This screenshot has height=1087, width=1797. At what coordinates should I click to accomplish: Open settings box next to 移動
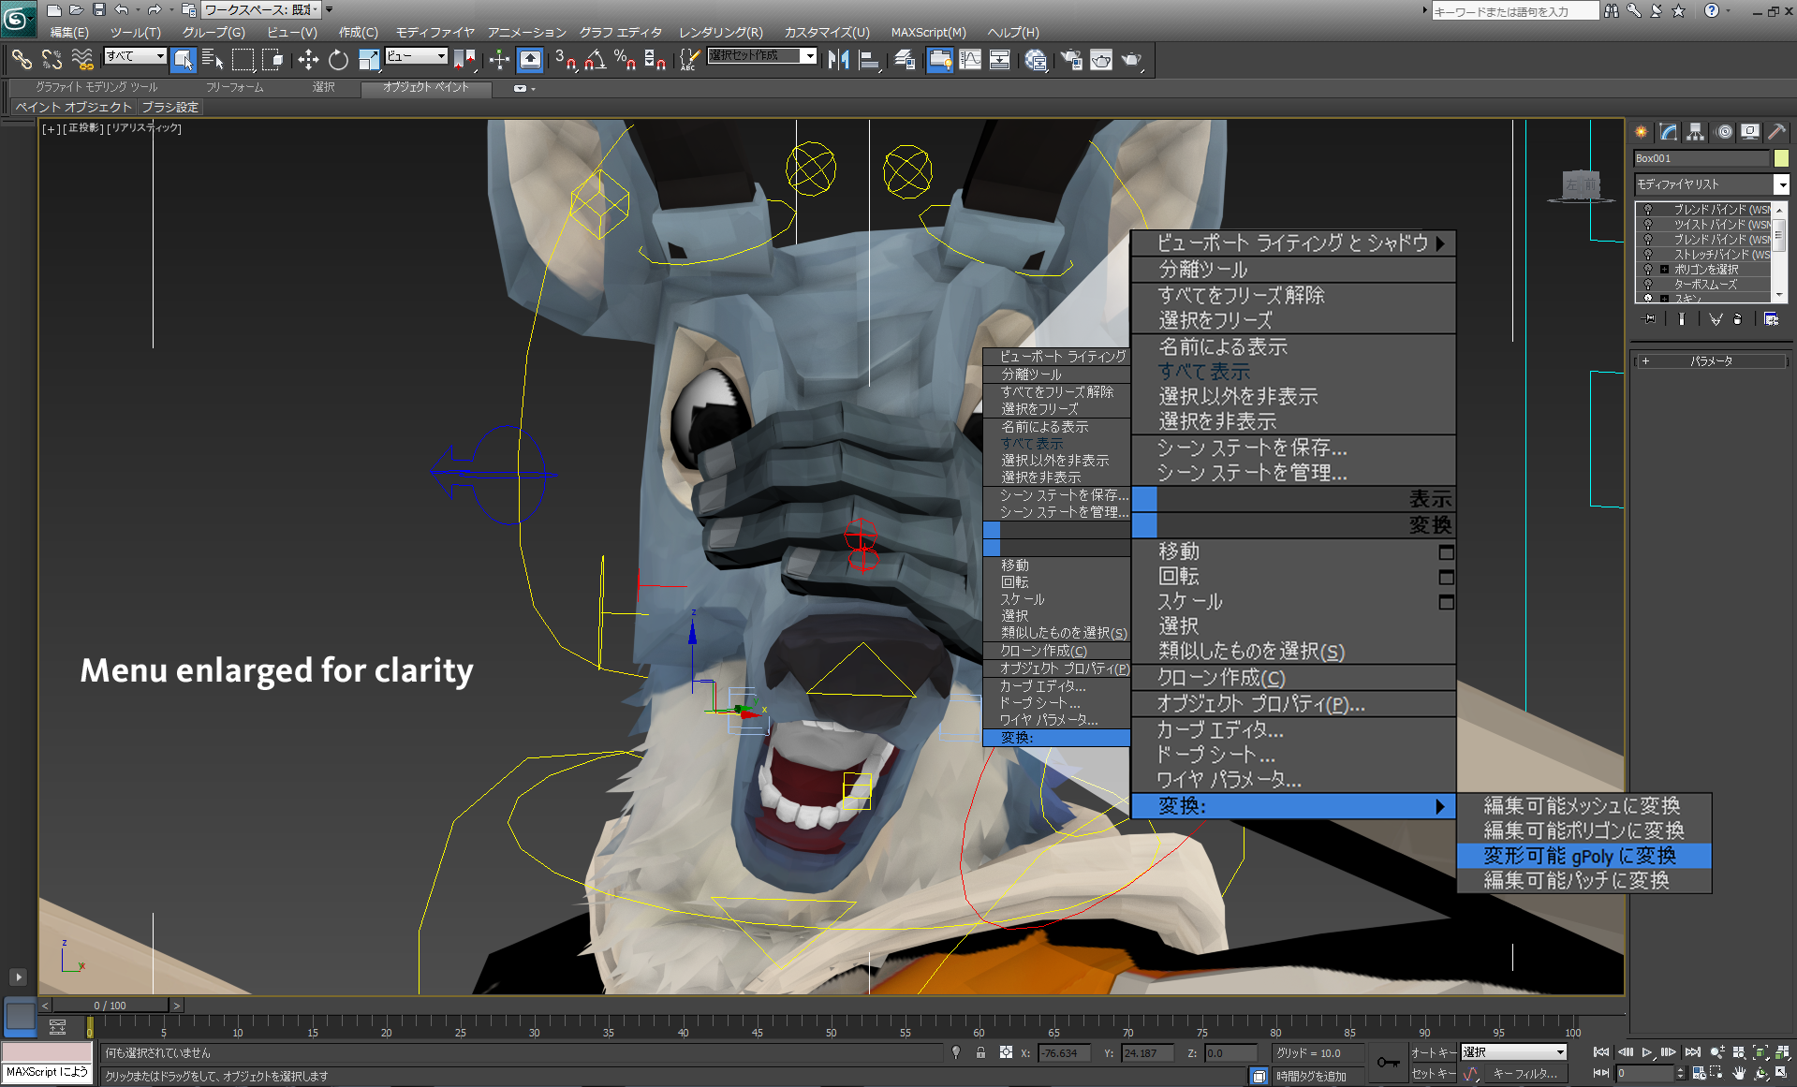pyautogui.click(x=1446, y=552)
